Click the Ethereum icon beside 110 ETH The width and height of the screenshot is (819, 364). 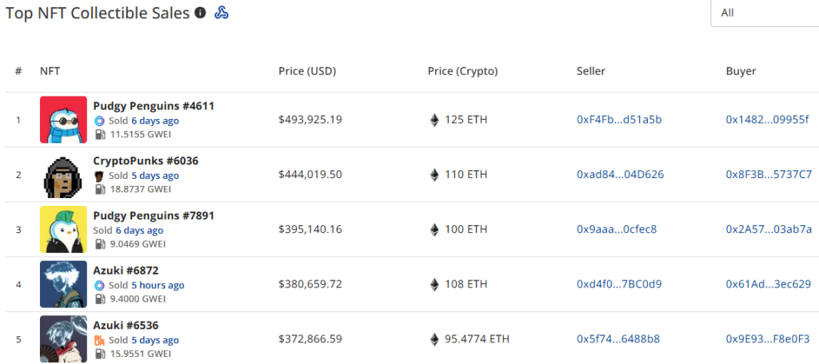tap(434, 175)
